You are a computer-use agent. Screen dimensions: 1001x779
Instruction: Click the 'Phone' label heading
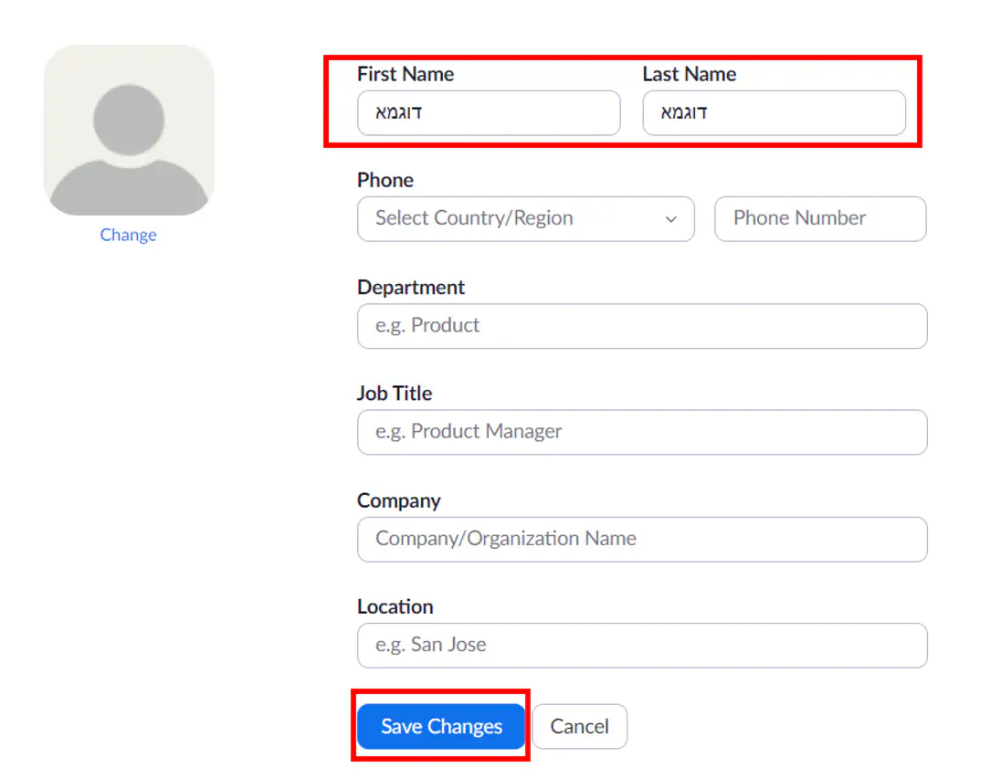pos(385,180)
